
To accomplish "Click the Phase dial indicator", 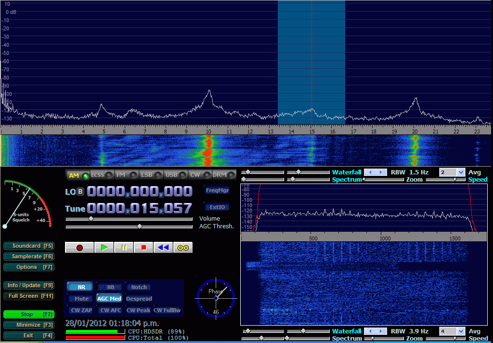I will pyautogui.click(x=216, y=298).
